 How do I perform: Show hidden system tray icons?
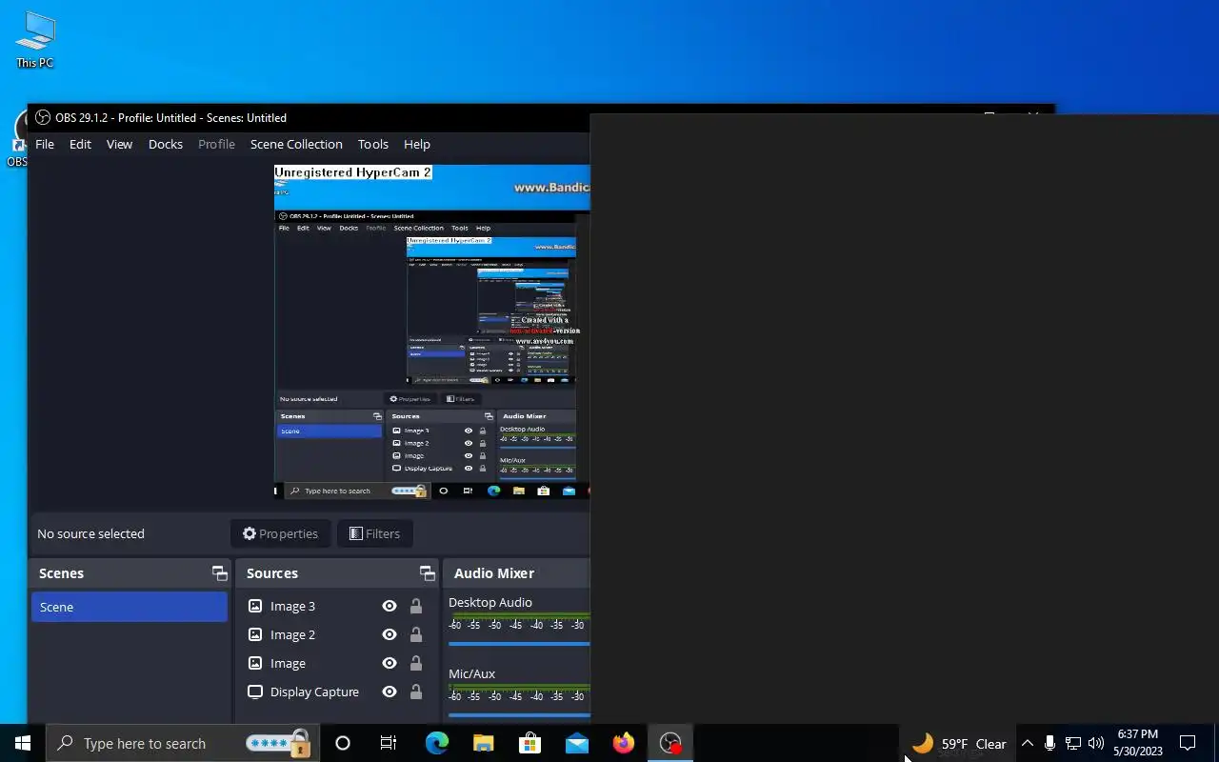(1028, 743)
